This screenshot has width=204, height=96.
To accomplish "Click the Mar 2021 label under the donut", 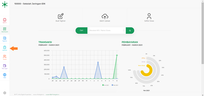I will [x=146, y=90].
